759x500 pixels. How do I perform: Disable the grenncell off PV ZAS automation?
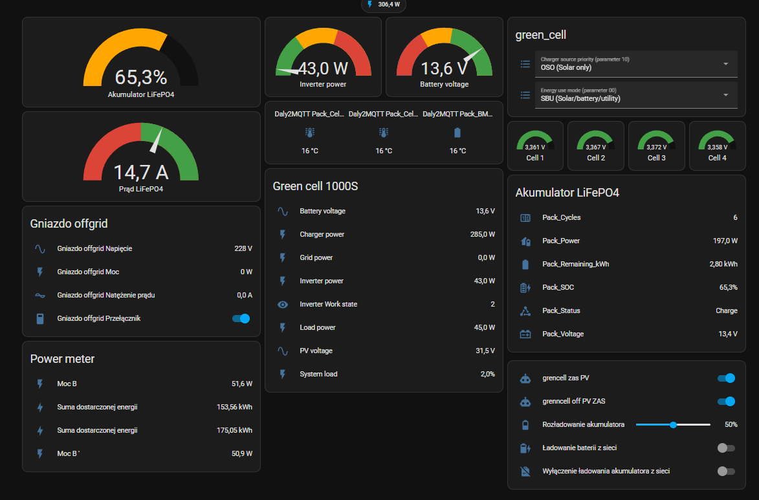(726, 401)
